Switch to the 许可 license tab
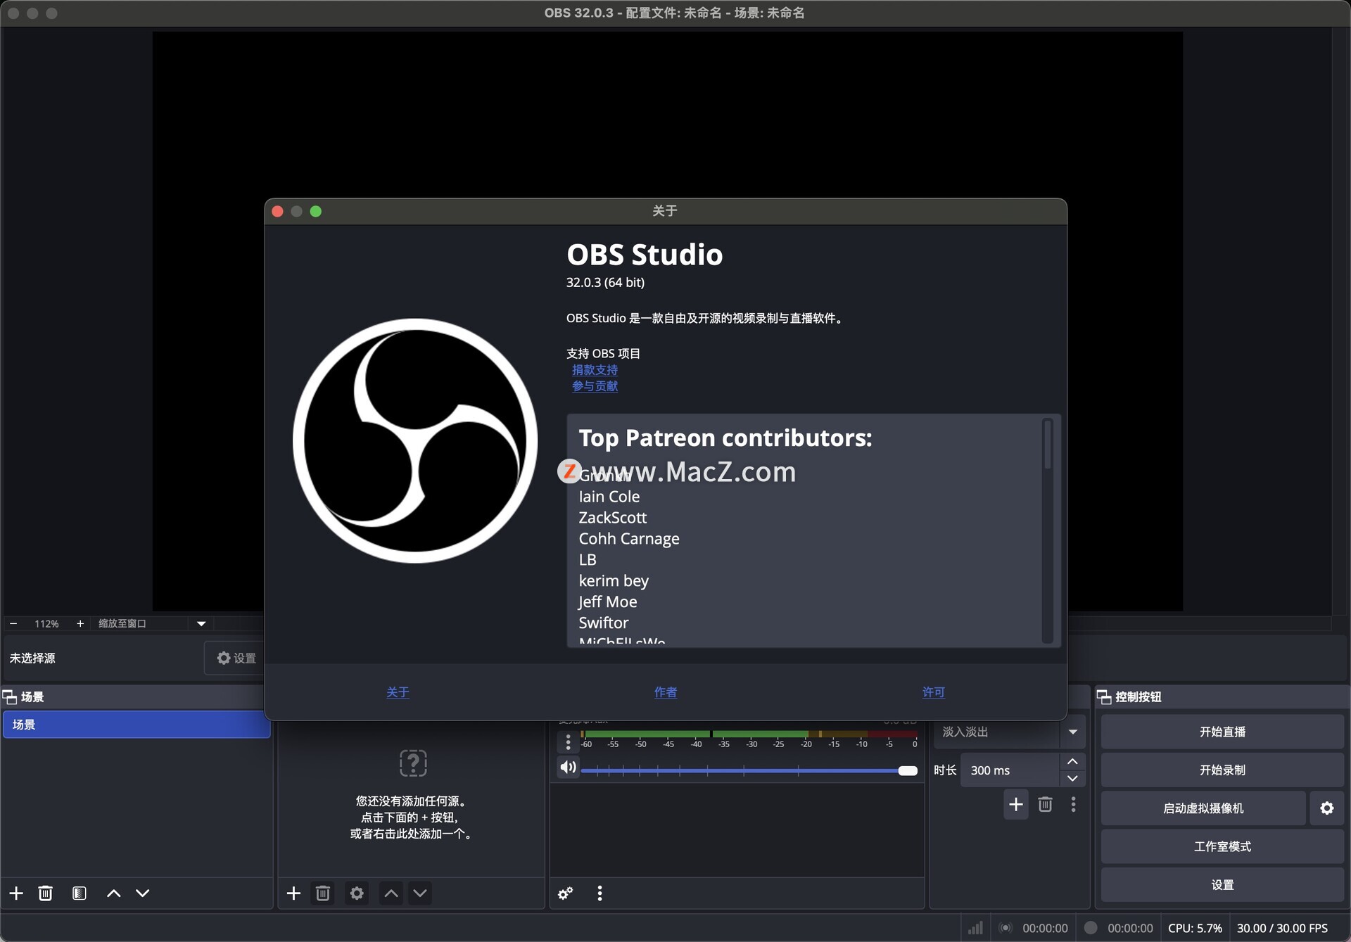Viewport: 1351px width, 942px height. point(933,692)
